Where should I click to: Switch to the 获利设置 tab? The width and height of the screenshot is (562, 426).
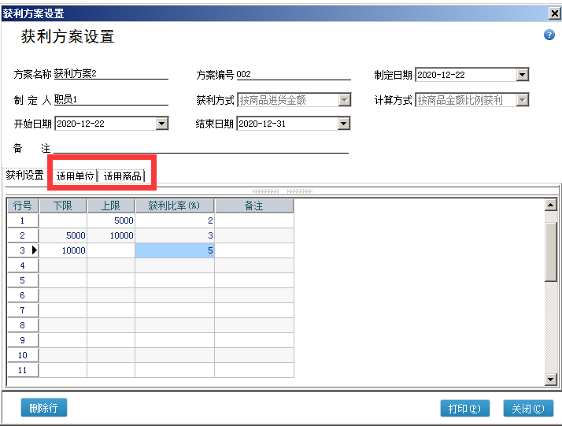pyautogui.click(x=25, y=176)
